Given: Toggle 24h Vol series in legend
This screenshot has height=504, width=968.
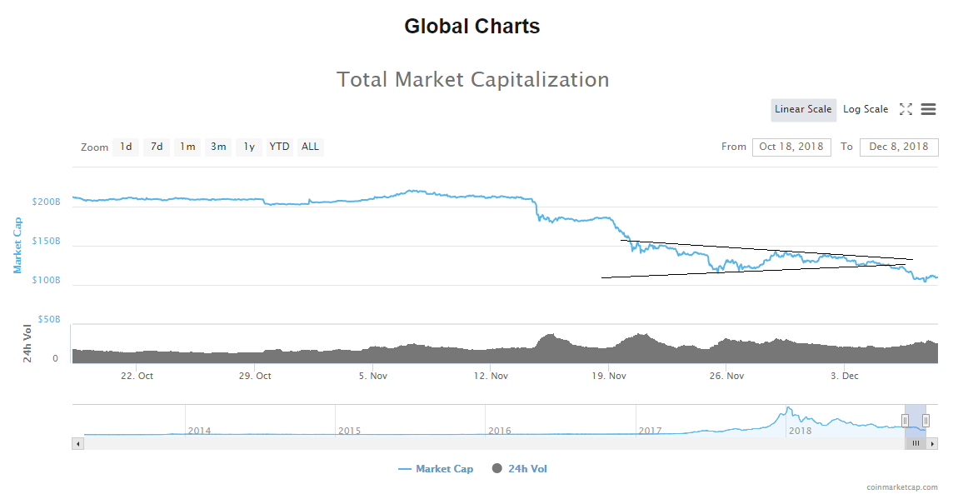Looking at the screenshot, I should (x=520, y=469).
